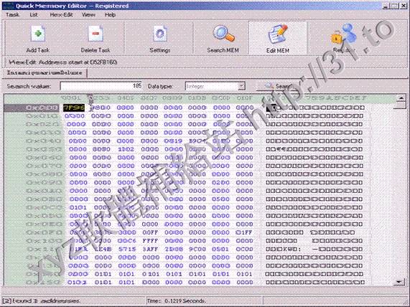The image size is (410, 307).
Task: Click hex value 8080 in row 0x050
Action: (x=102, y=149)
